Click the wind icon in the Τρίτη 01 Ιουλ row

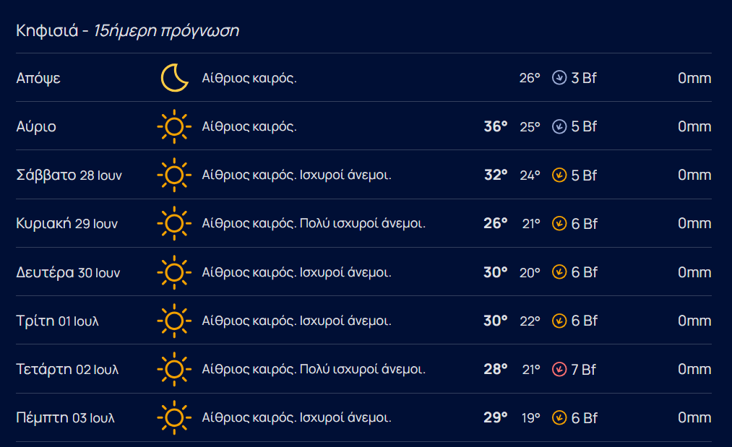(559, 321)
